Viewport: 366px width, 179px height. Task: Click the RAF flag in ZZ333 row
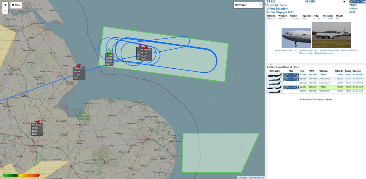[x=291, y=87]
